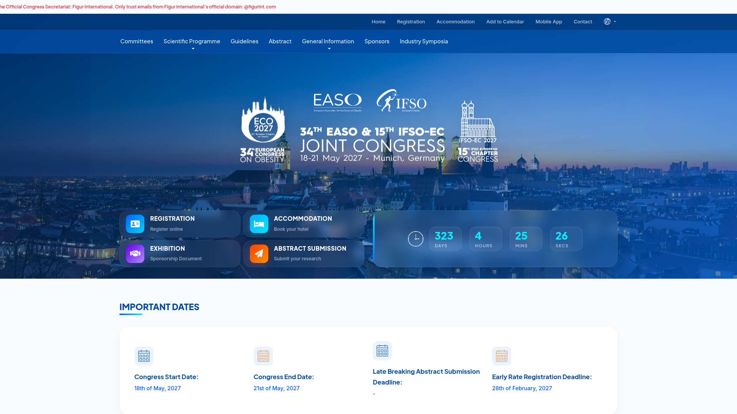The image size is (737, 414).
Task: Open the Abstract menu item
Action: (x=280, y=41)
